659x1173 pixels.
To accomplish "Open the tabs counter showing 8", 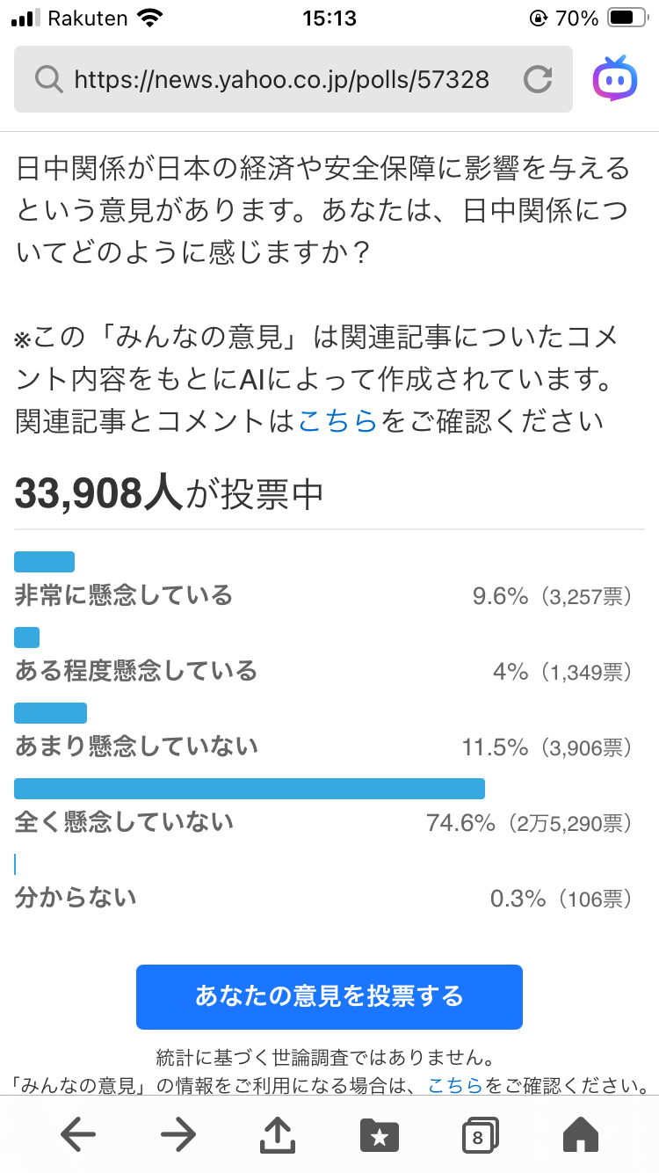I will tap(479, 1135).
